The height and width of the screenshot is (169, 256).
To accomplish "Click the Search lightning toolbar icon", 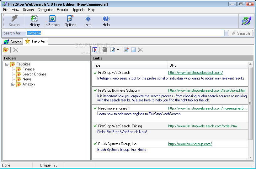I will click(x=14, y=18).
